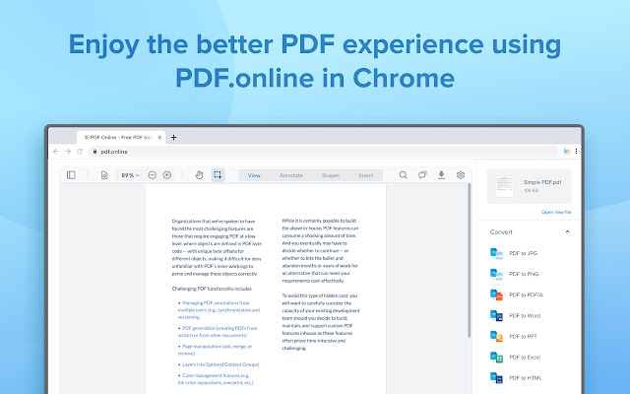Click the Convert section heading
Image resolution: width=630 pixels, height=394 pixels.
click(x=501, y=232)
